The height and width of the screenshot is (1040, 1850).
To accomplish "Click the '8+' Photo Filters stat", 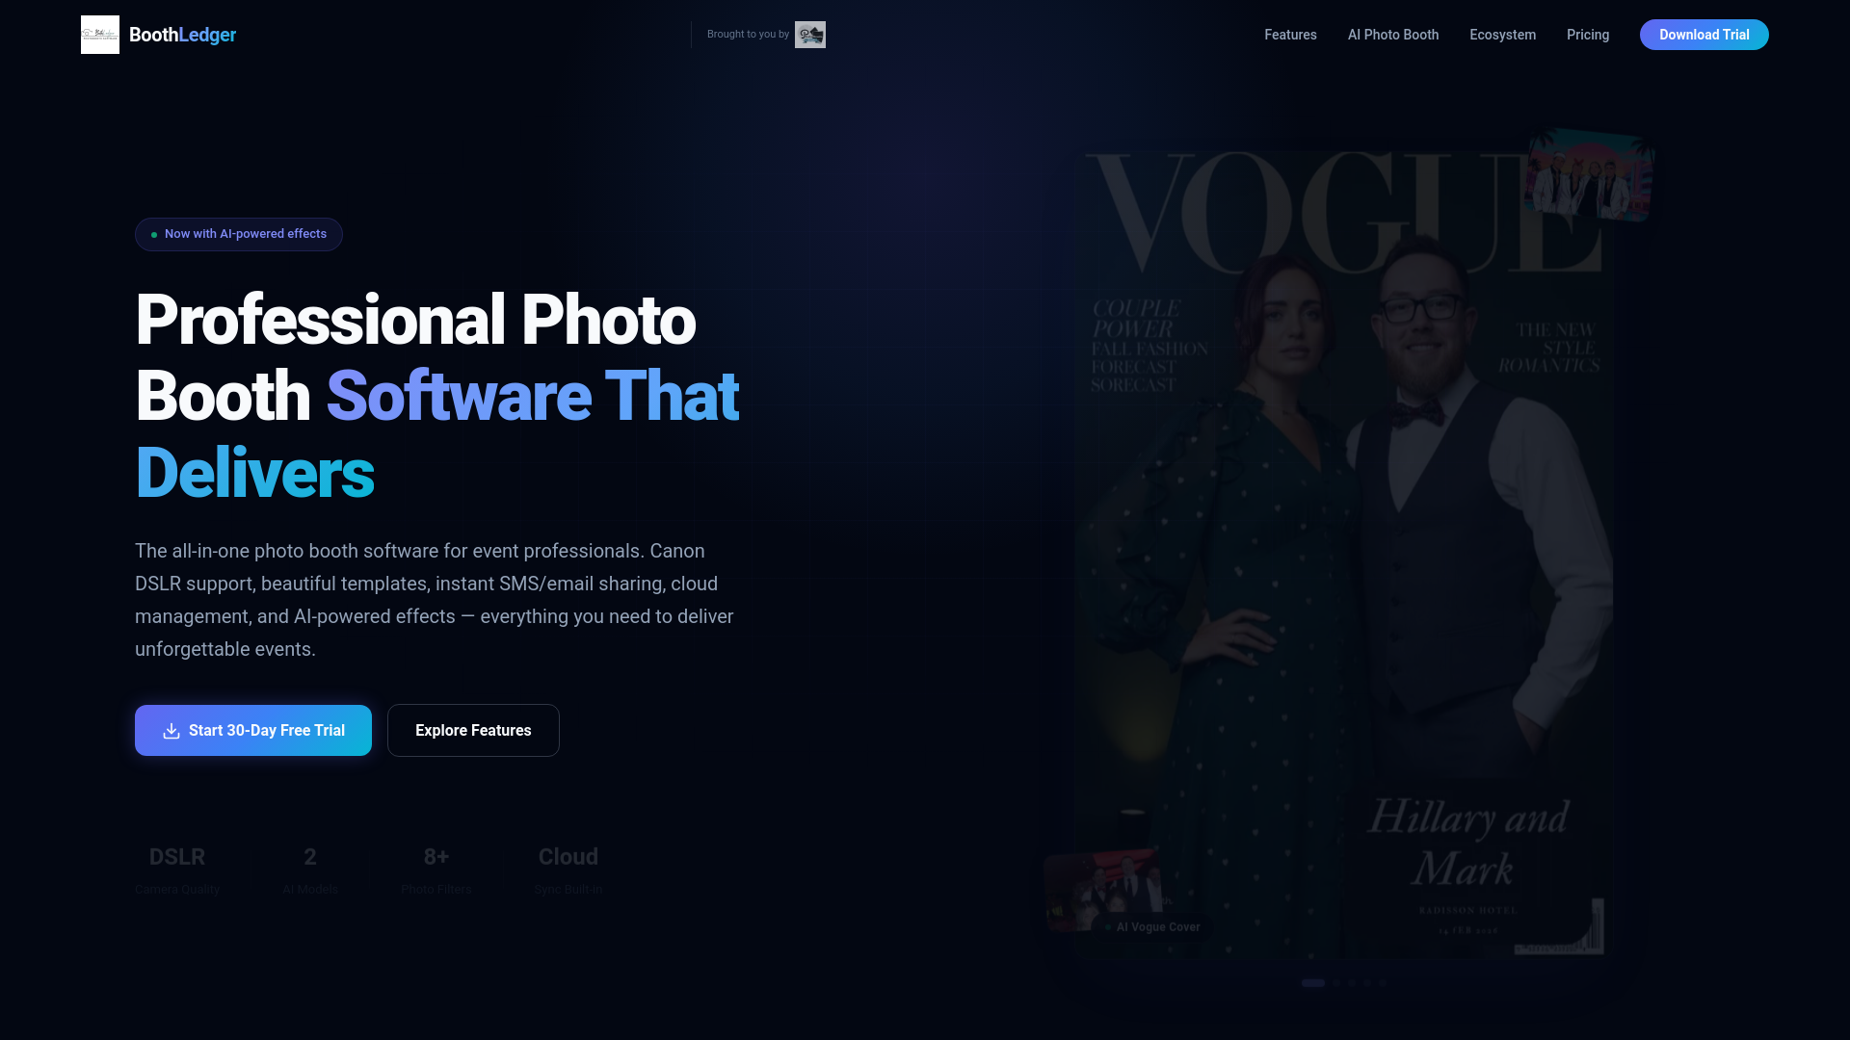I will [436, 870].
